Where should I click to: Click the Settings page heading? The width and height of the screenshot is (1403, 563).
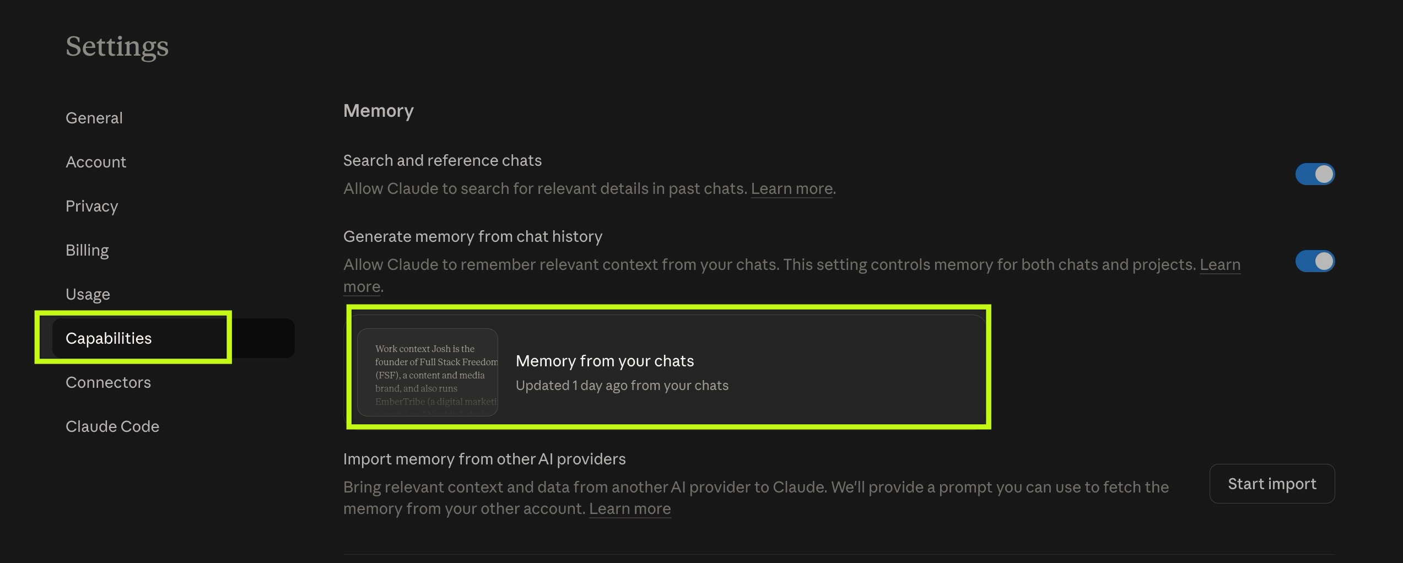point(117,46)
